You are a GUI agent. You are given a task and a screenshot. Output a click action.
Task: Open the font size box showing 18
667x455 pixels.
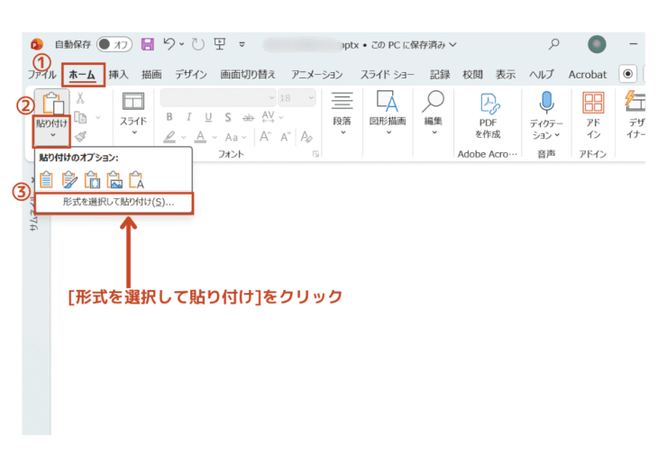[x=297, y=98]
